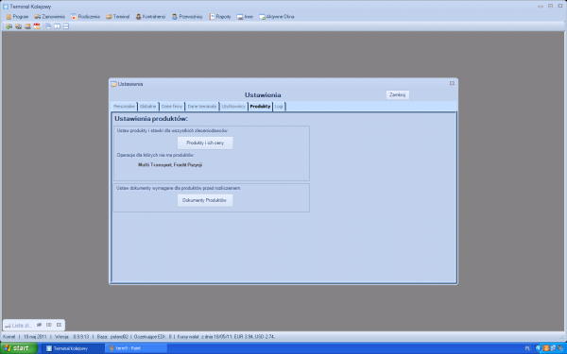Click the Multi Transport, Frankt Pozycji text

tap(170, 165)
